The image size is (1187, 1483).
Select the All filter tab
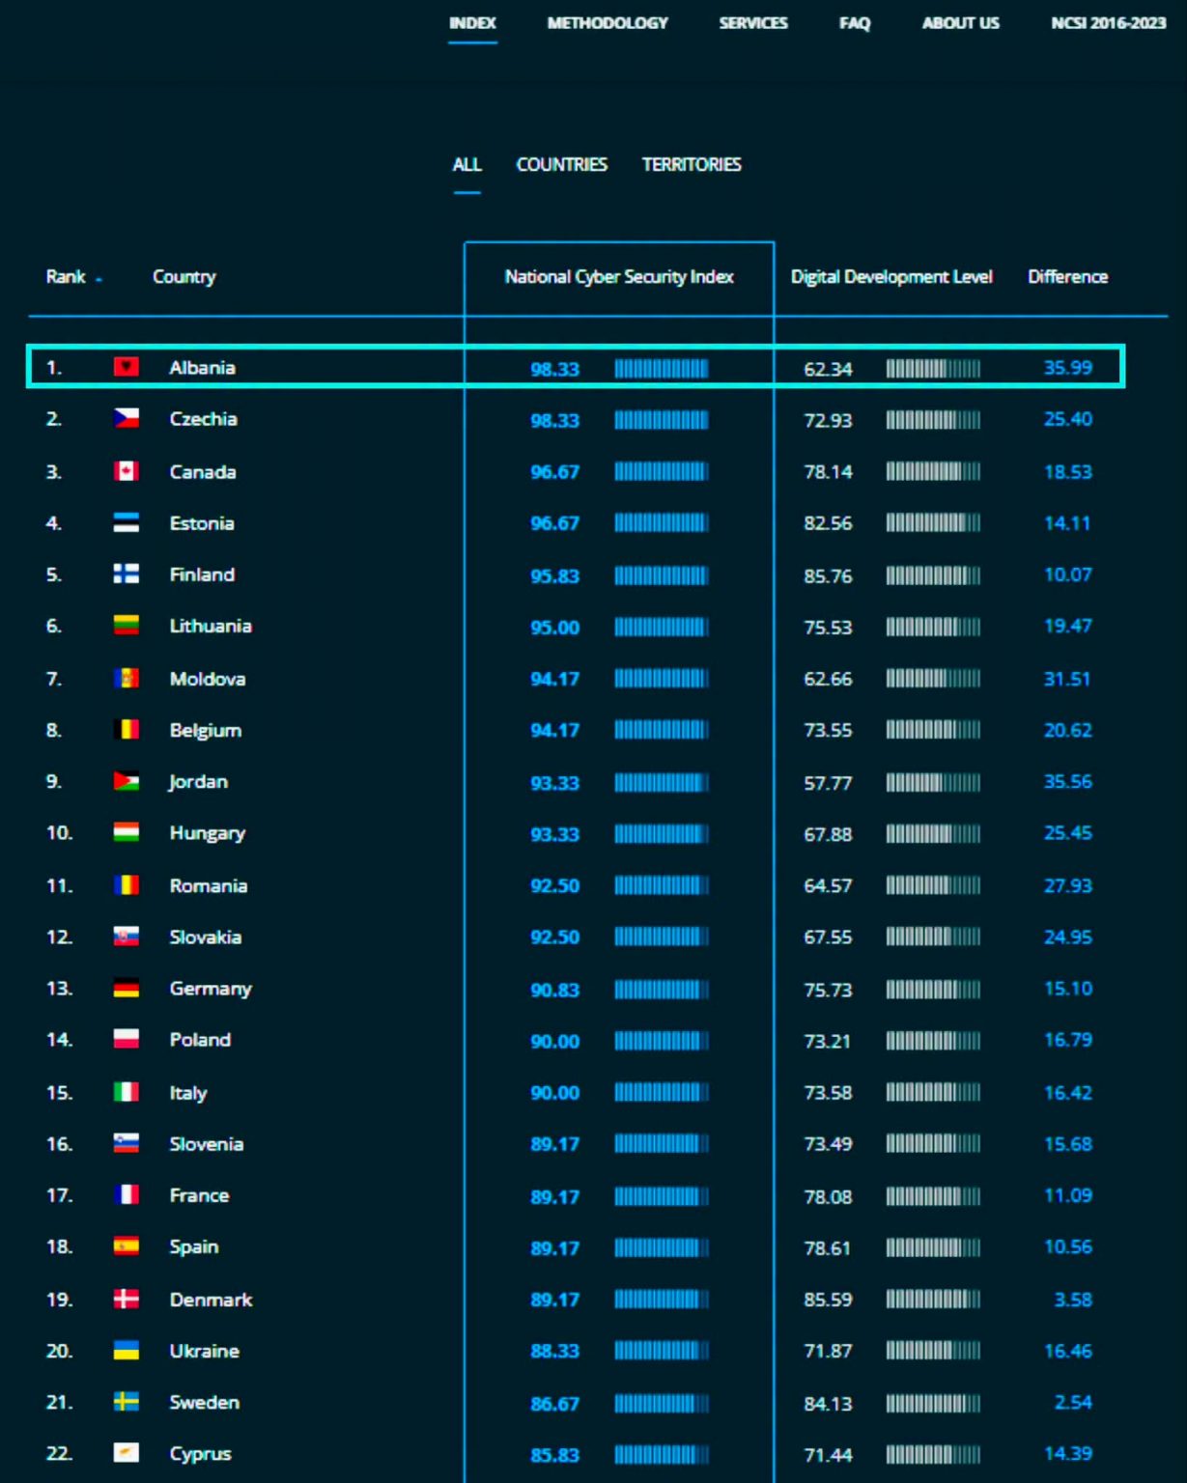point(467,165)
